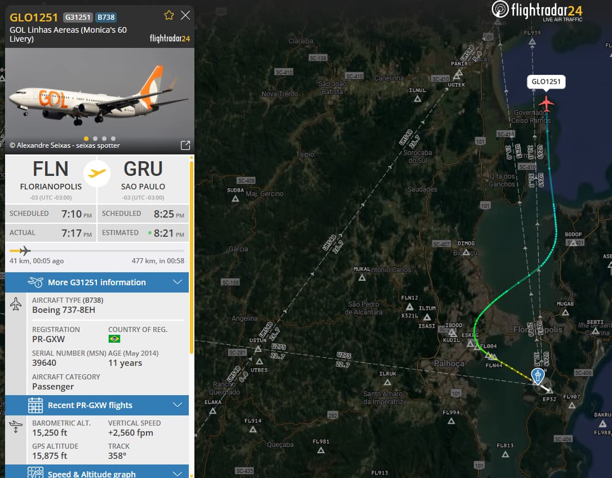This screenshot has height=478, width=612.
Task: Click the B738 aircraft type badge
Action: (106, 17)
